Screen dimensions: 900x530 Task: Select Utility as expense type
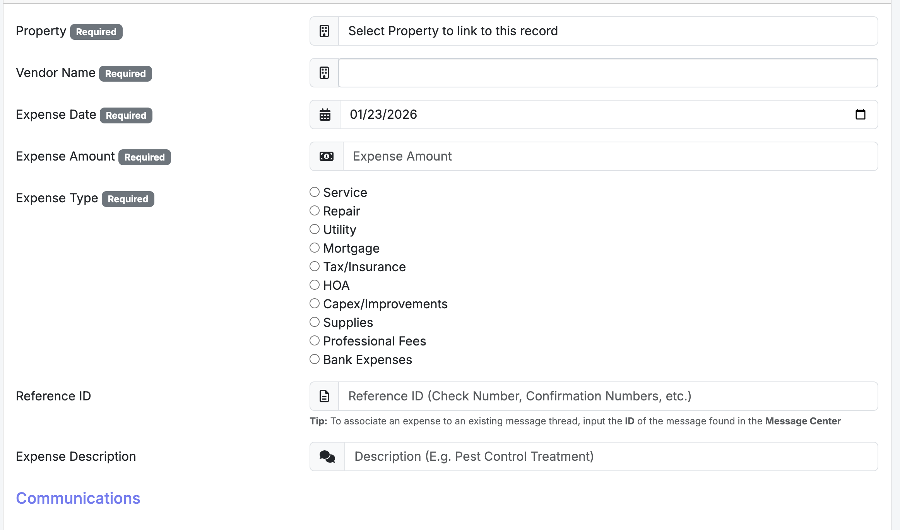click(x=315, y=229)
